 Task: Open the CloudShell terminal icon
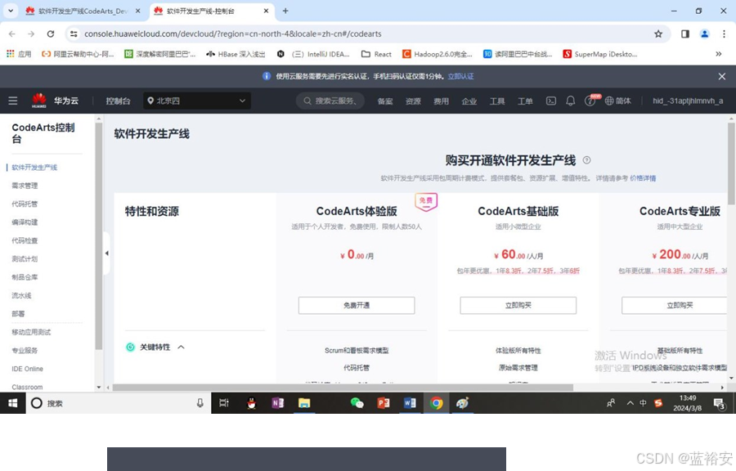click(x=551, y=101)
